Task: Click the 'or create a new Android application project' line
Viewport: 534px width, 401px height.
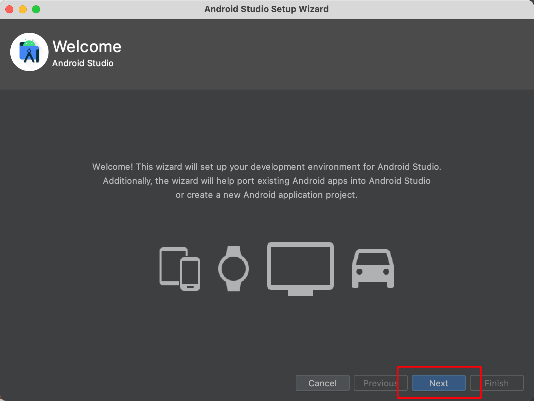Action: point(267,195)
